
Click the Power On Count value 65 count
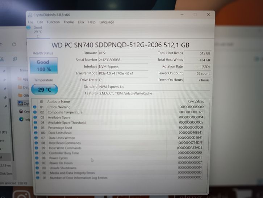coord(197,73)
